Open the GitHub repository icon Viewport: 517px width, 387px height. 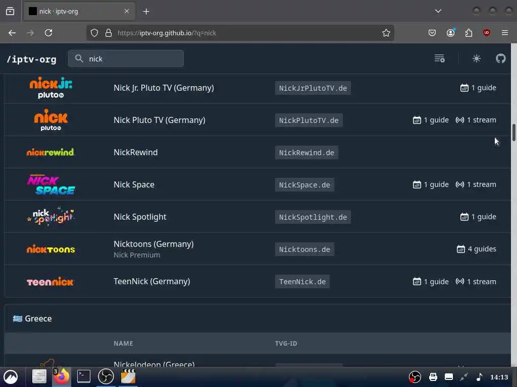500,58
